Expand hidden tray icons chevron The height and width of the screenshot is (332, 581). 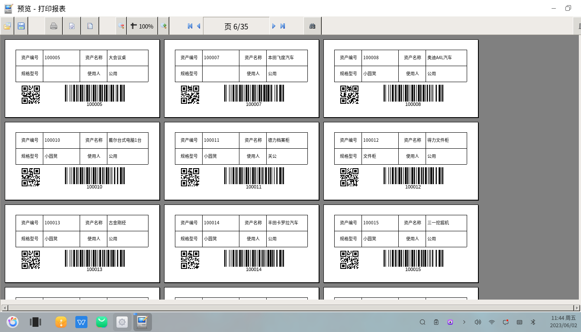coord(464,322)
